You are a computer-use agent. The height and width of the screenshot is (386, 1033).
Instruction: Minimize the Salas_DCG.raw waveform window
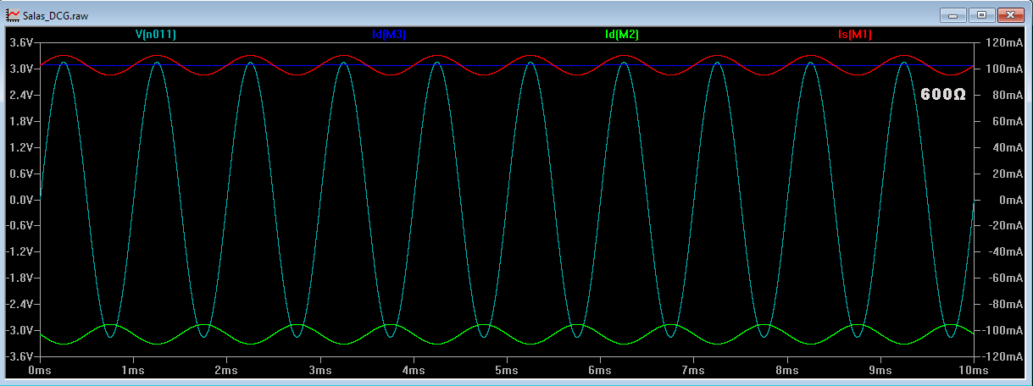coord(955,14)
